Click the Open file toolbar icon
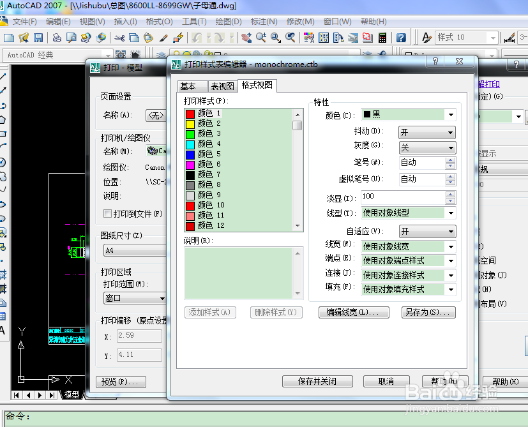Image resolution: width=528 pixels, height=427 pixels. pyautogui.click(x=24, y=38)
